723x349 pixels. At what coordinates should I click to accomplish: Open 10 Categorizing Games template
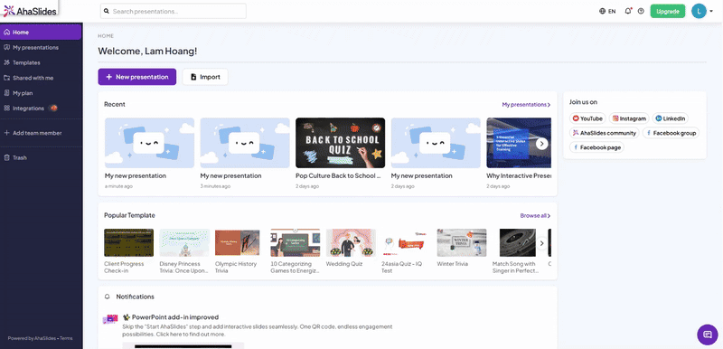pos(296,242)
